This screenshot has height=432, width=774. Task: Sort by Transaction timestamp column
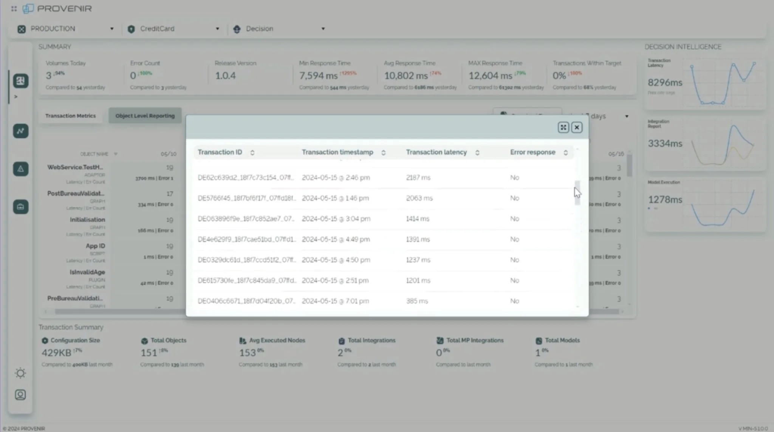[383, 153]
